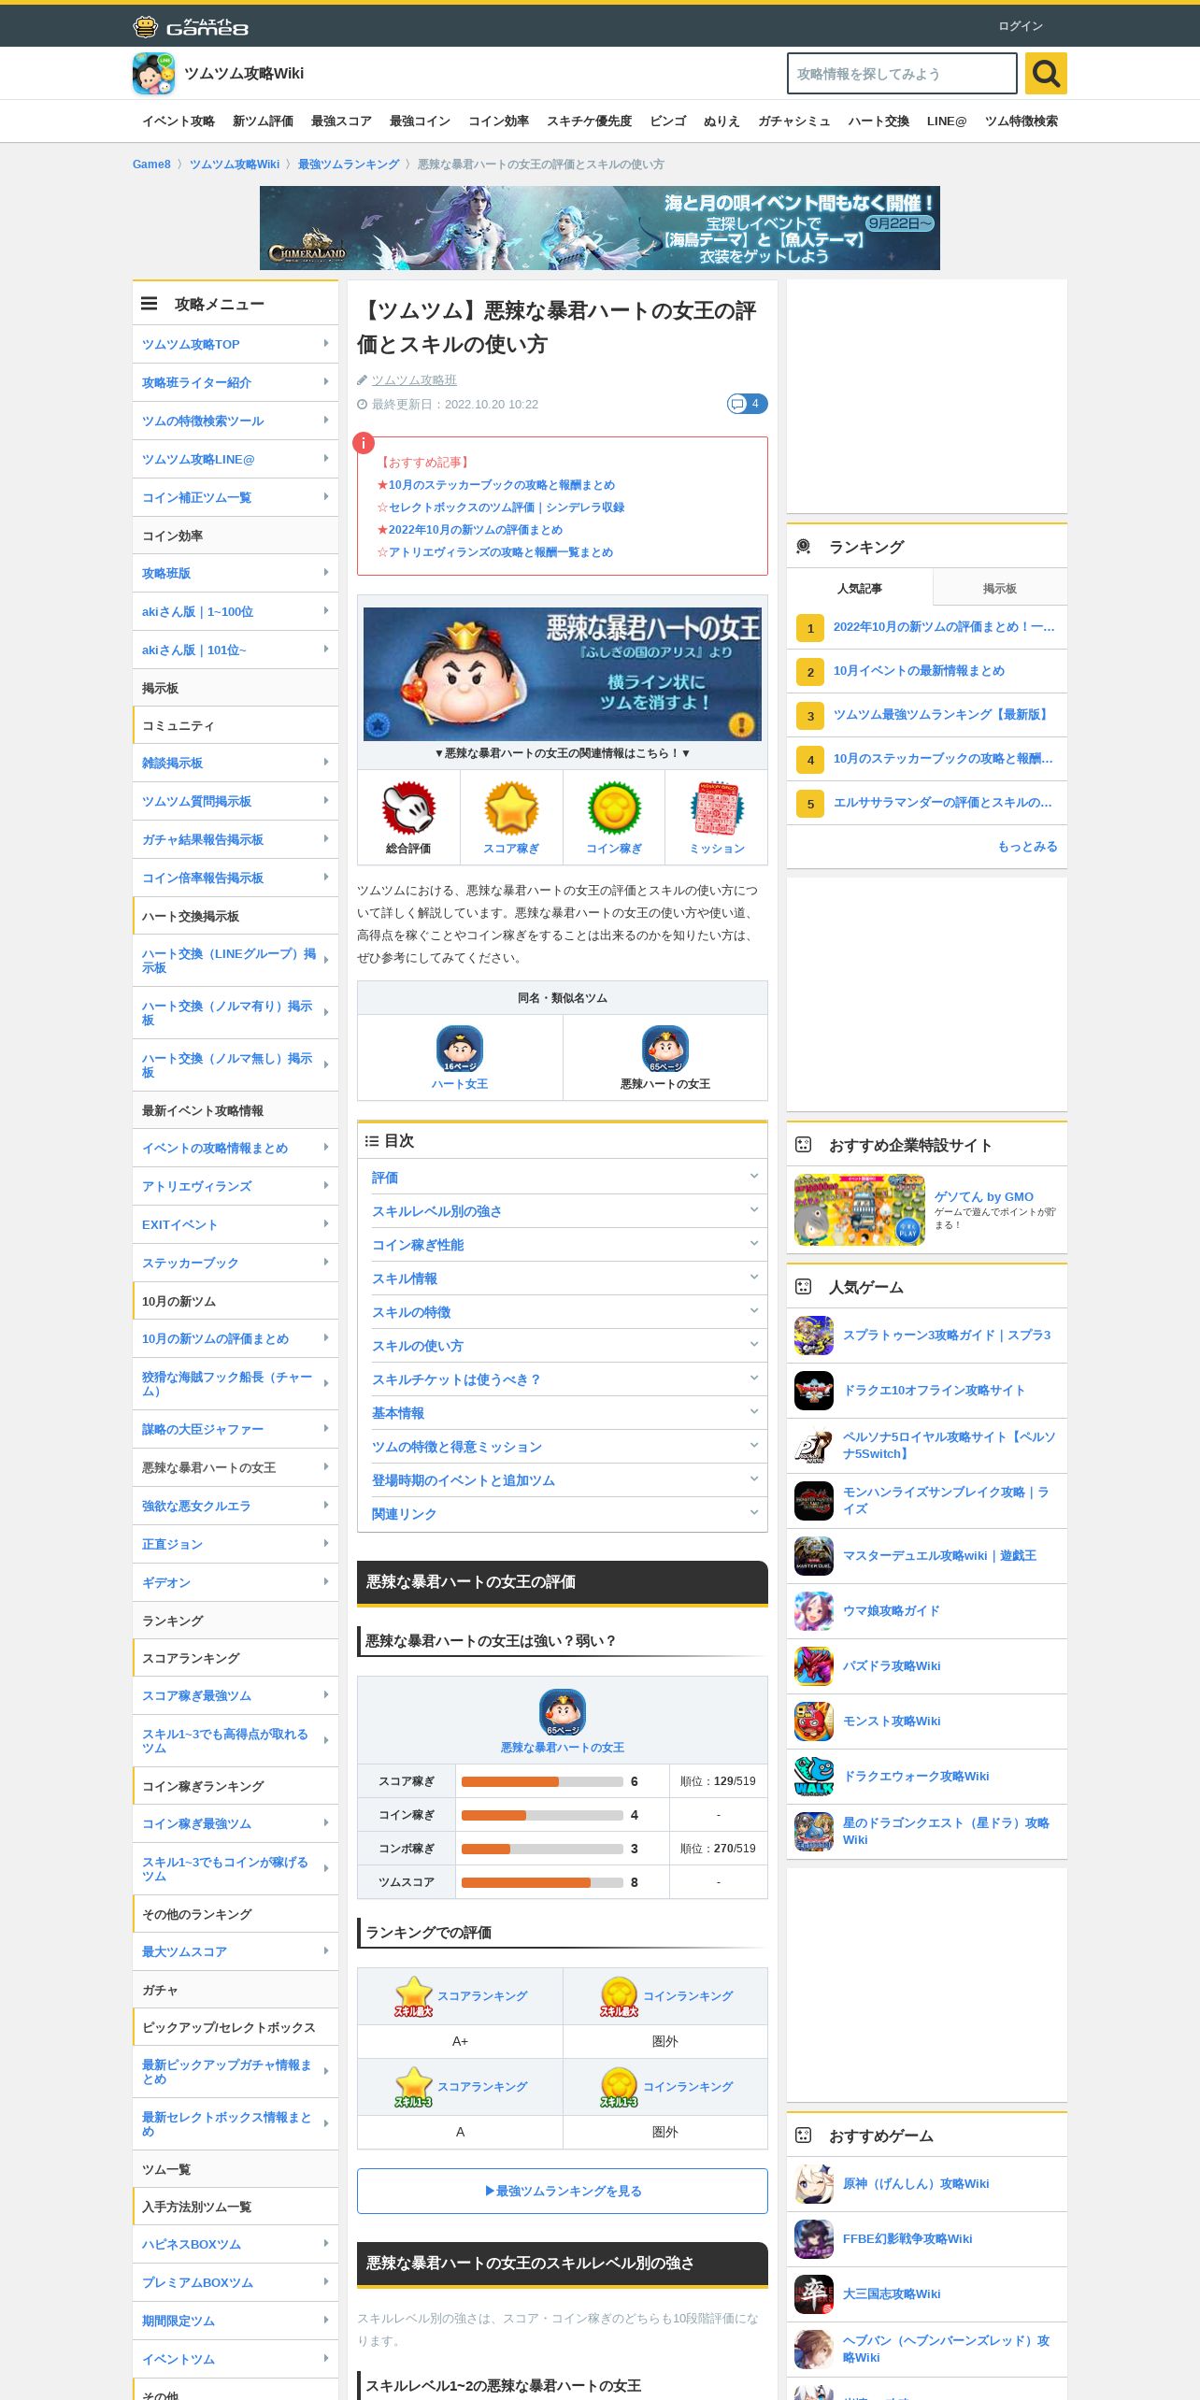
Task: Click the FFBE幻影戦争 game icon
Action: pos(814,2239)
